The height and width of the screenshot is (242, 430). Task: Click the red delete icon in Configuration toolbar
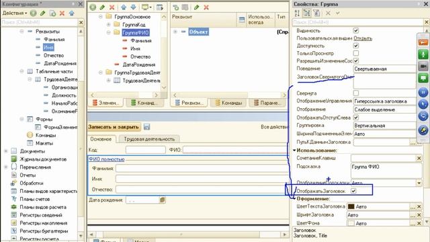pos(62,13)
